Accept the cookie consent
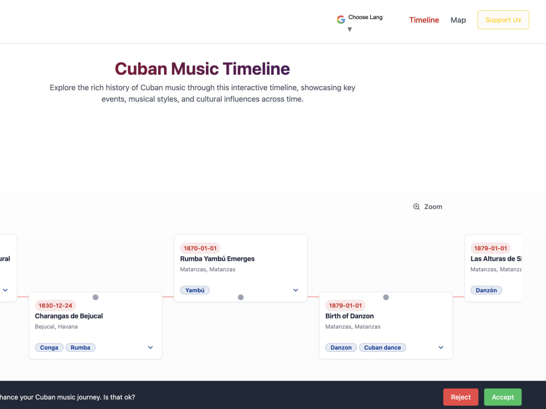 (x=502, y=397)
